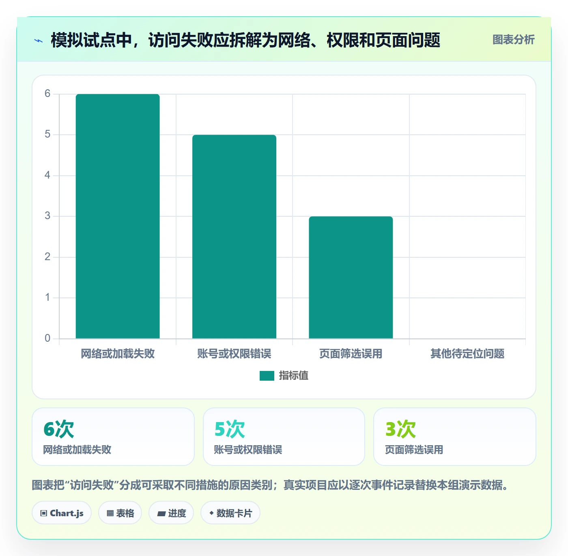Open the 5次 账号或权限错误 data card
568x556 pixels.
pyautogui.click(x=284, y=437)
